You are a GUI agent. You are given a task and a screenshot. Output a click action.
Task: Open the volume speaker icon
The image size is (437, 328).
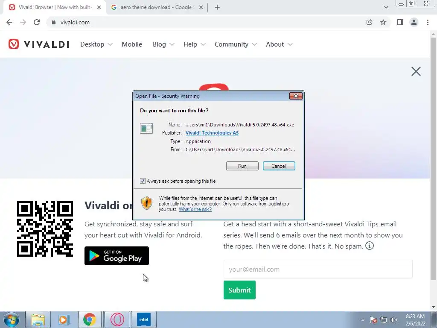[394, 320]
